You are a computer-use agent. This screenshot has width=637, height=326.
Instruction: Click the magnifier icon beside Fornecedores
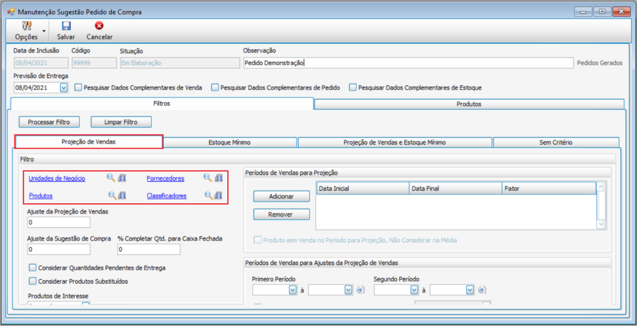click(208, 177)
